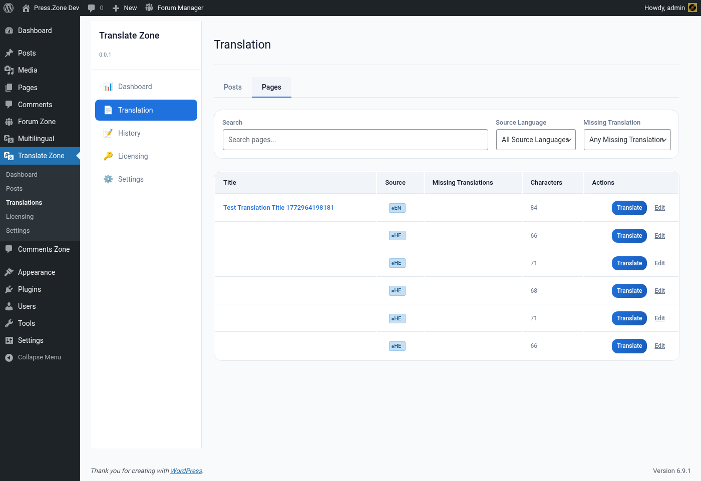Image resolution: width=701 pixels, height=481 pixels.
Task: Open the comments bubble icon in admin bar
Action: [91, 8]
